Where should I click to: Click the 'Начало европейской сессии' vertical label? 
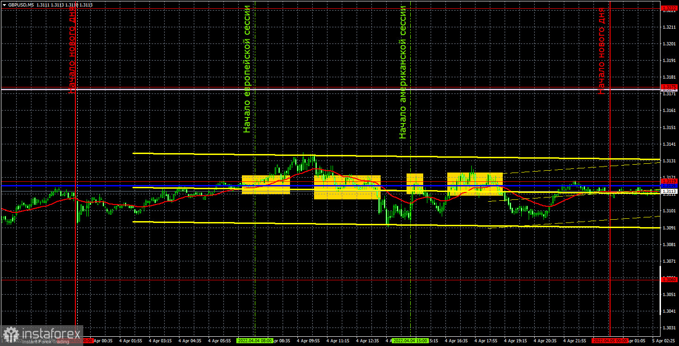pos(247,69)
